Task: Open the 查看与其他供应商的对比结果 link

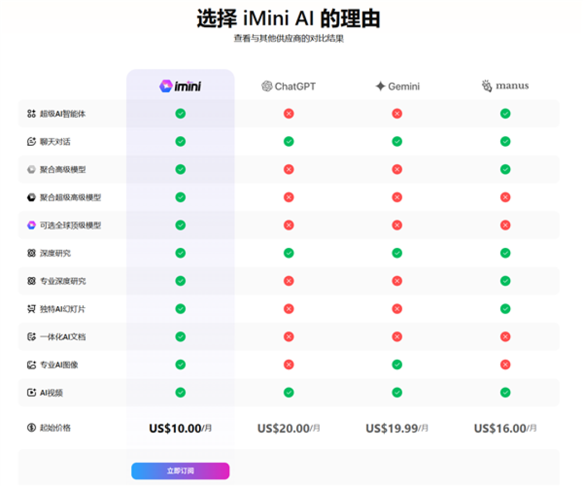Action: (291, 39)
